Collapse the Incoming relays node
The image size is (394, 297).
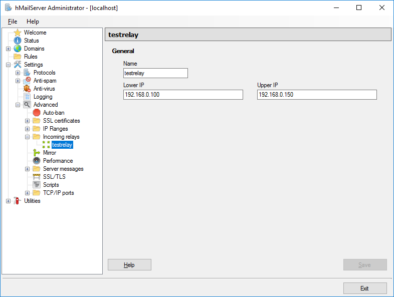click(x=27, y=137)
